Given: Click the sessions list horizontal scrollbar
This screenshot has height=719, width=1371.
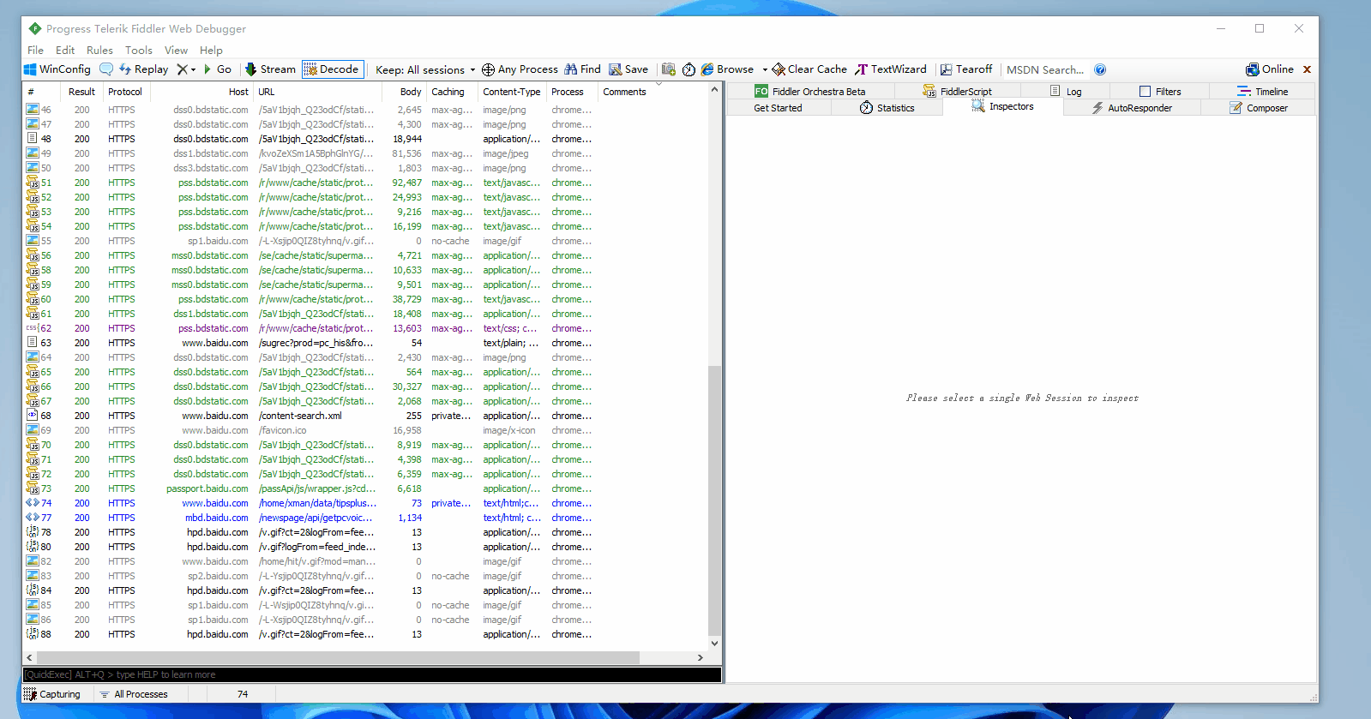Looking at the screenshot, I should pos(364,657).
